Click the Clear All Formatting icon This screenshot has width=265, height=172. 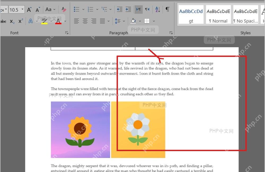click(x=64, y=10)
